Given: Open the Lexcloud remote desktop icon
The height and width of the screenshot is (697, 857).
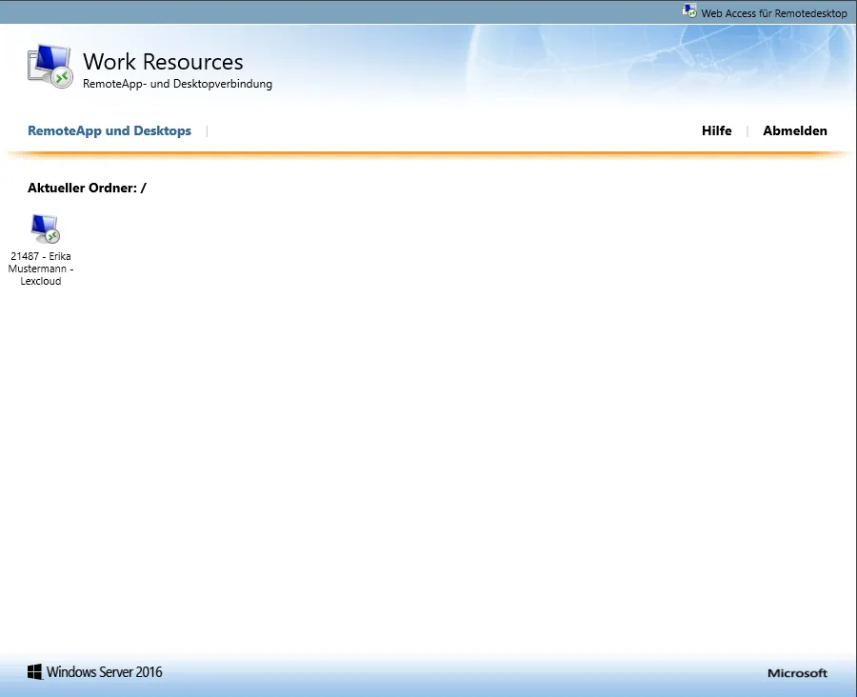Looking at the screenshot, I should 46,229.
